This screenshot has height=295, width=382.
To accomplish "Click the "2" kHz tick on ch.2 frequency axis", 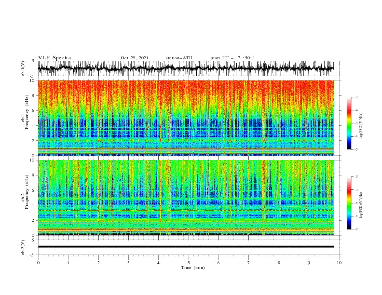I will (x=33, y=220).
